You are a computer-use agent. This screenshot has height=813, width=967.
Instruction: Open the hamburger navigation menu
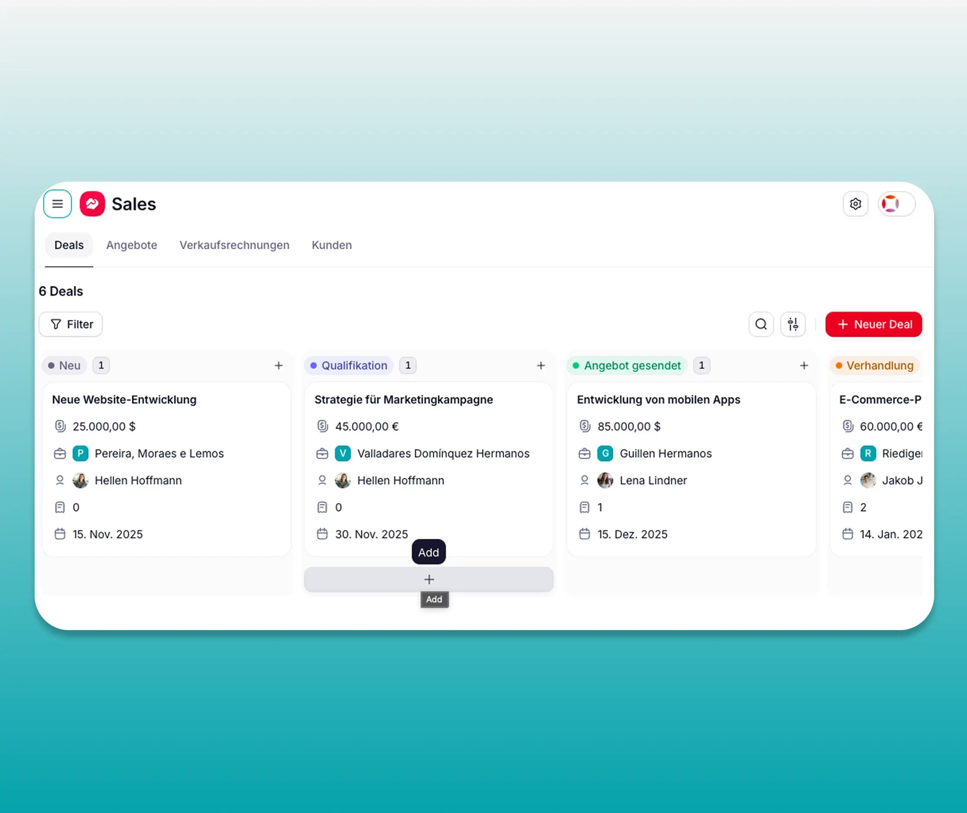tap(57, 203)
